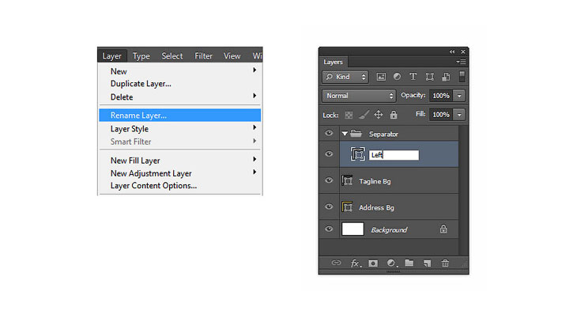Collapse the Separator group triangle
Viewport: 573px width, 318px height.
(x=345, y=134)
